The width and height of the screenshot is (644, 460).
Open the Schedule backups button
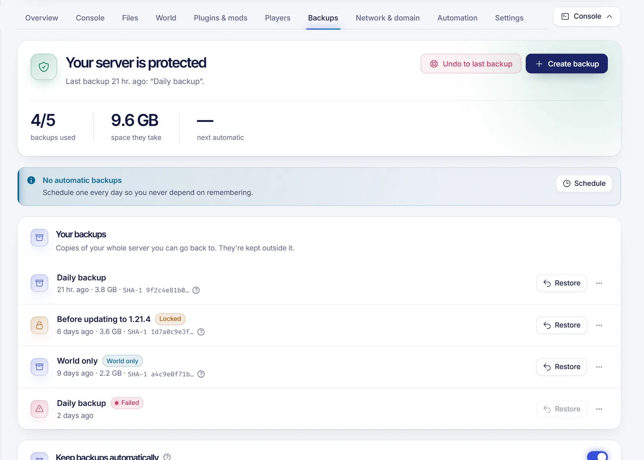584,184
